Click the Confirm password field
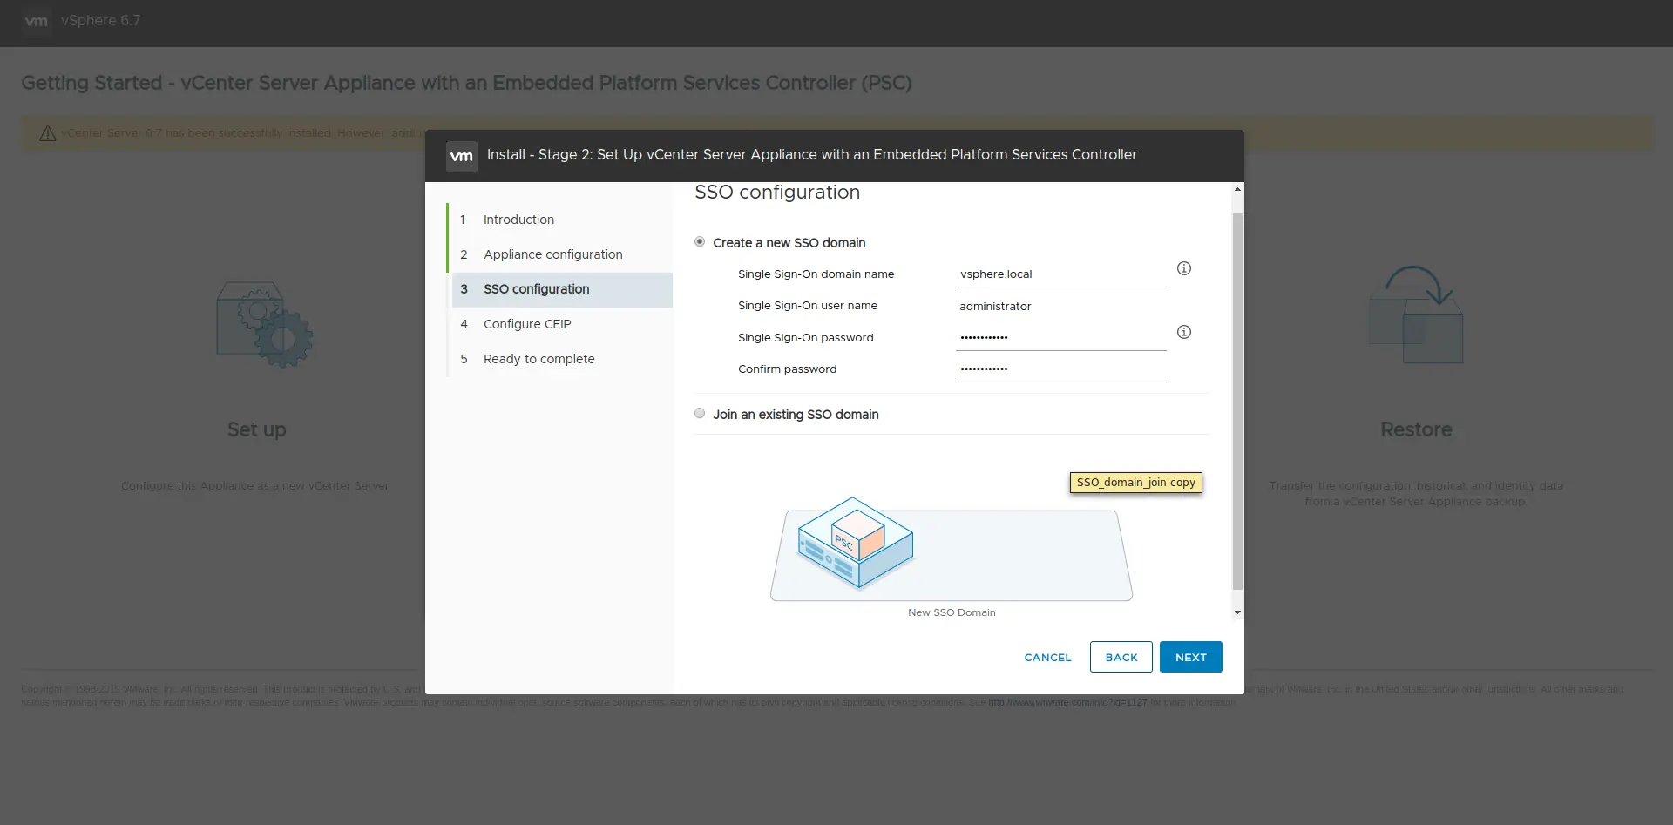Screen dimensions: 1673x825 (x=1060, y=369)
